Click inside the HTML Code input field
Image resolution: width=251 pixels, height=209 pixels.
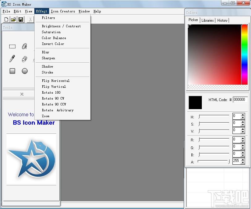point(240,100)
